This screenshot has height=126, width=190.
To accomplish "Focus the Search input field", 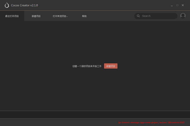I will click(156, 16).
